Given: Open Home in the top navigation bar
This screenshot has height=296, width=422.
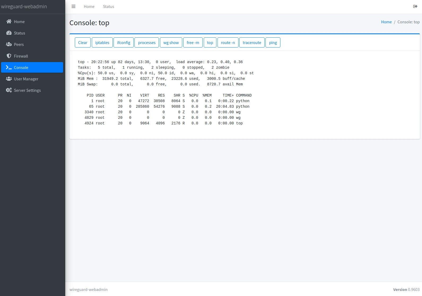Looking at the screenshot, I should coord(89,7).
